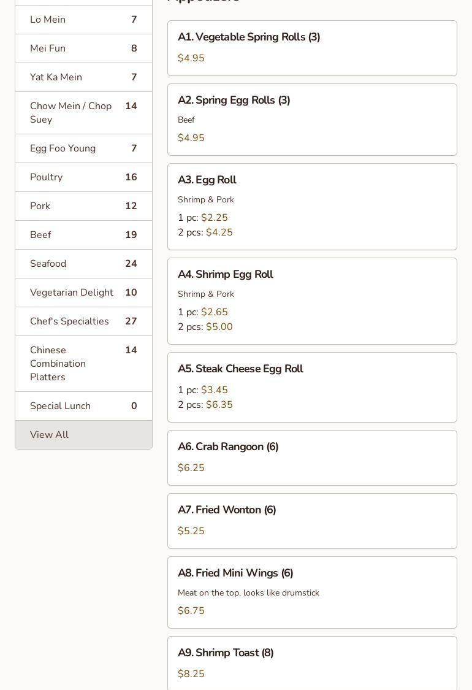Pick A5 Steak Cheese Egg Roll
Image resolution: width=472 pixels, height=690 pixels.
(312, 387)
